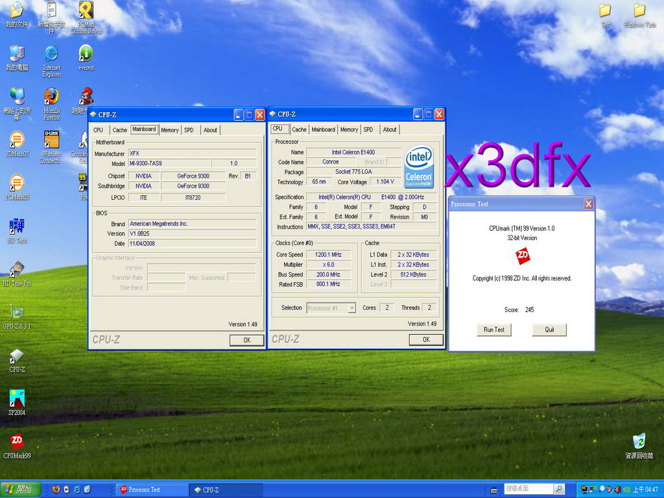Click the Intel Celeron logo in CPU-Z
The image size is (664, 498).
point(419,167)
